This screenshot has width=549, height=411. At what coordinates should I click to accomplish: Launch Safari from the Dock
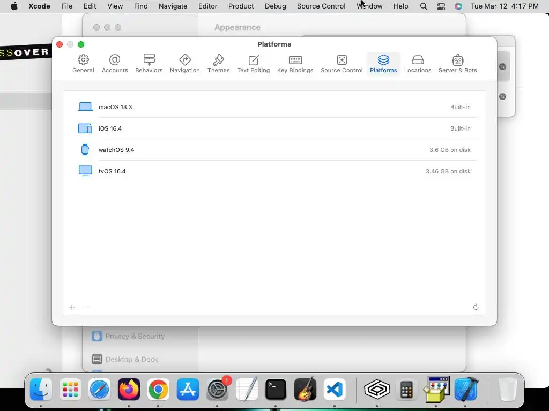click(99, 390)
